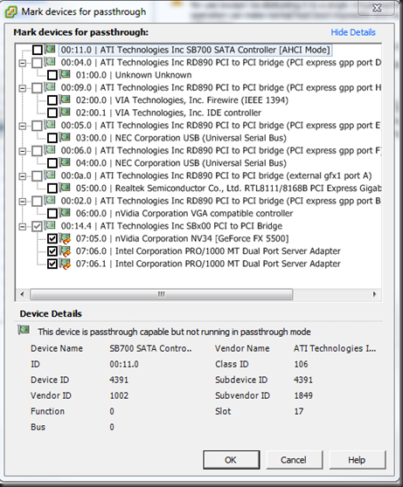Screen dimensions: 403x487
Task: Click device icon of 00:05.0 RD890 bridge
Action: click(50, 124)
